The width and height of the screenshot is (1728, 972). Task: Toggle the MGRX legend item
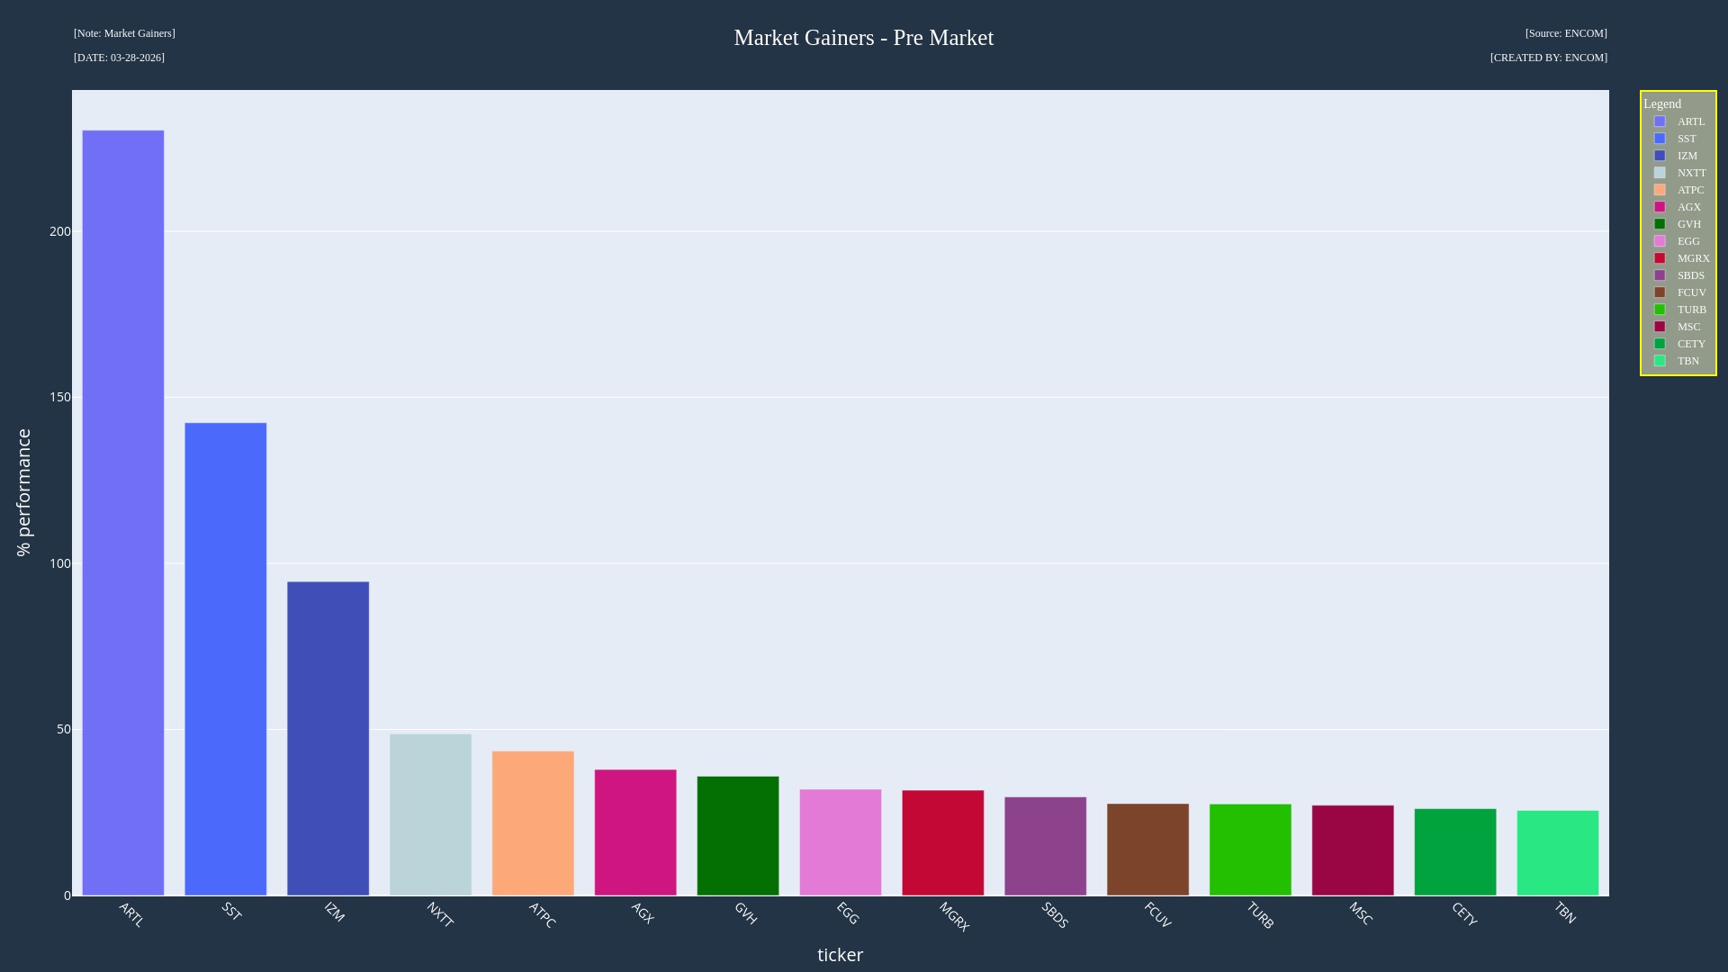(1692, 258)
